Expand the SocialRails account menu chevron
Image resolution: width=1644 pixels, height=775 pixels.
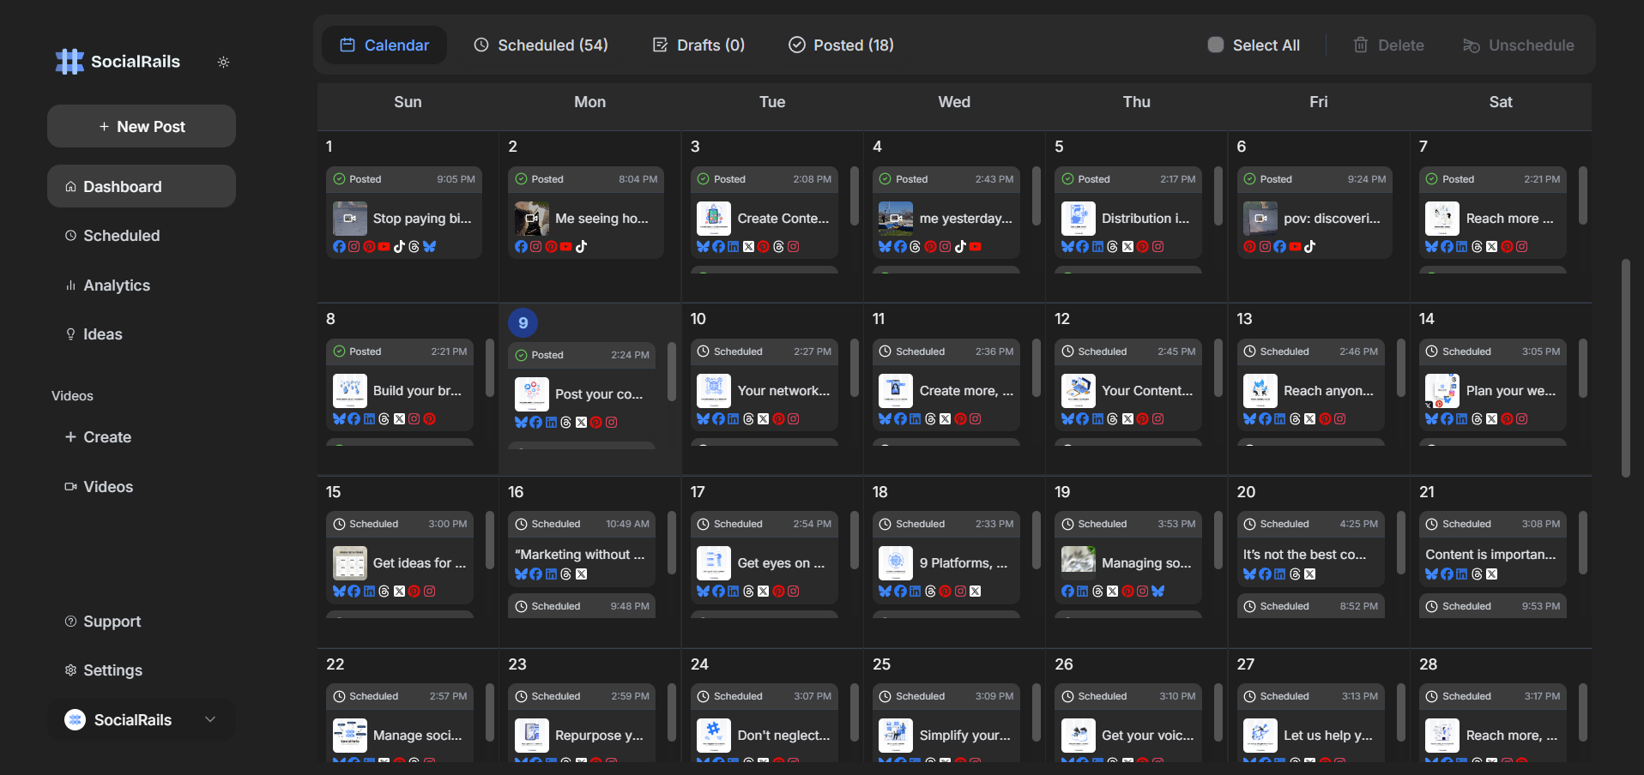210,719
